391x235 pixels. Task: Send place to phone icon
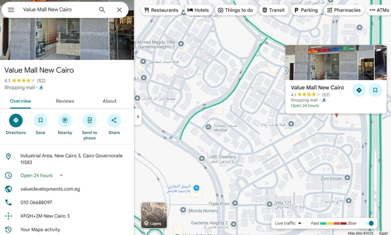(x=90, y=121)
